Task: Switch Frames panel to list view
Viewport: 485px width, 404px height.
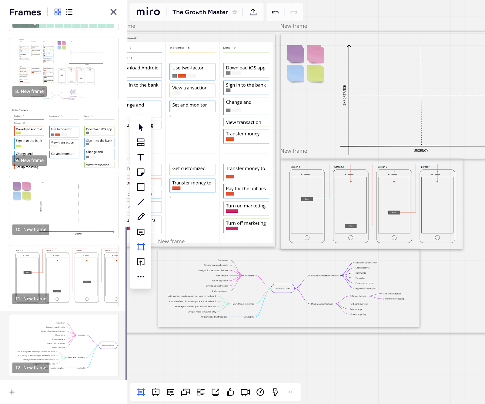Action: pyautogui.click(x=69, y=12)
